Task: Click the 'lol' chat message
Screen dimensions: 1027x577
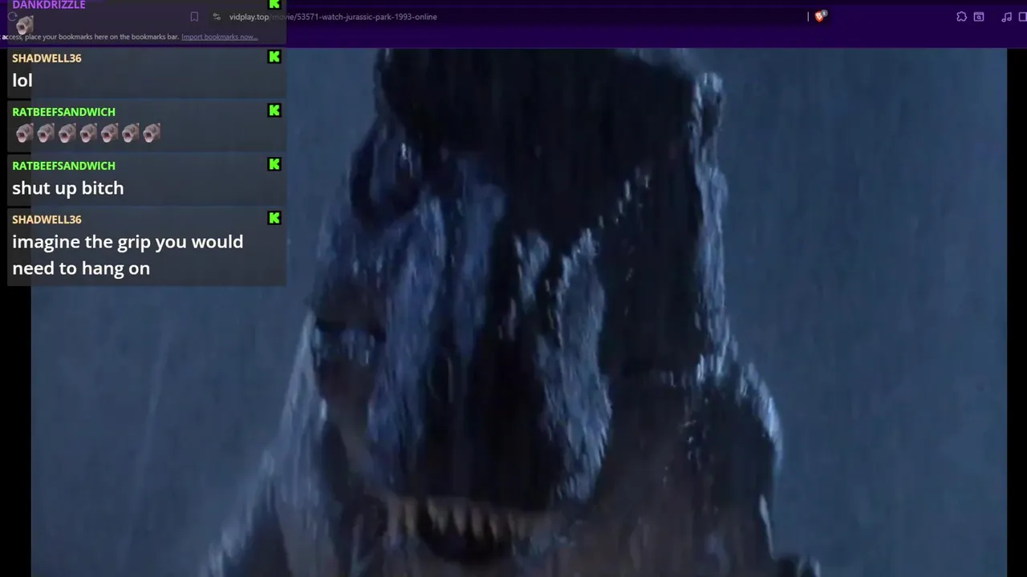Action: 22,80
